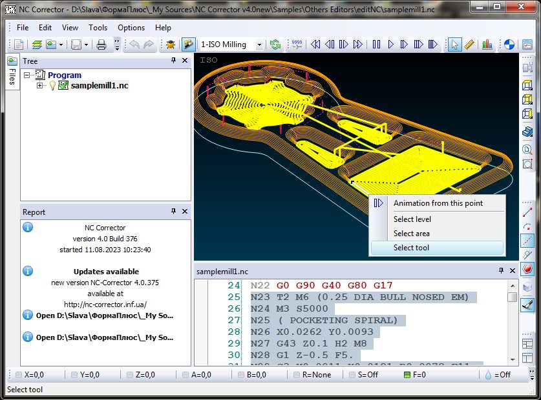541x400 pixels.
Task: Rewind animation to the start
Action: click(315, 45)
